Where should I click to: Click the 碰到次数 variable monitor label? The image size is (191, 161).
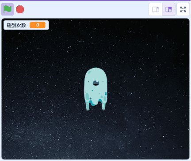tap(16, 25)
